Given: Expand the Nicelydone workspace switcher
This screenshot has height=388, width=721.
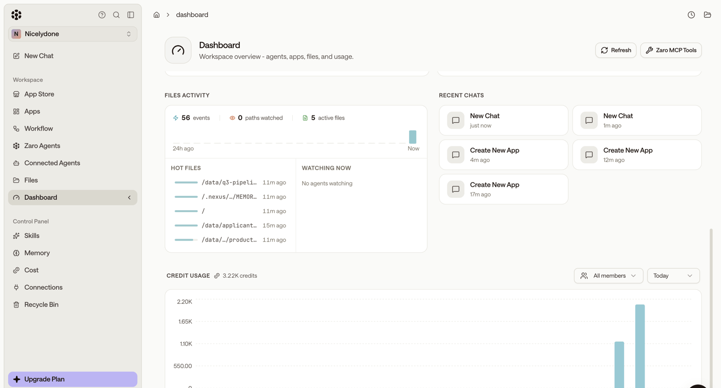Looking at the screenshot, I should (72, 34).
